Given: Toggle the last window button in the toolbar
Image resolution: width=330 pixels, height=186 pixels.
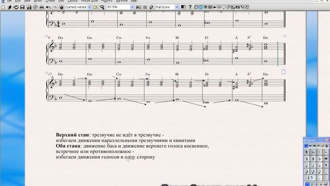Looking at the screenshot, I should tap(247, 7).
